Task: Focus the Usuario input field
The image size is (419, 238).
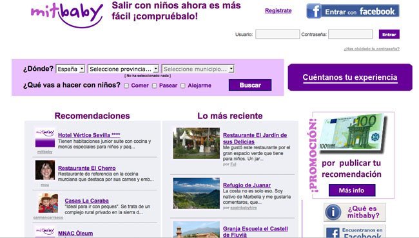Action: coord(277,34)
